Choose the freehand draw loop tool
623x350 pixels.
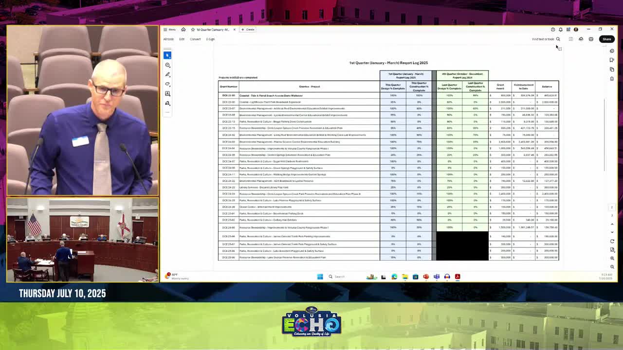coord(167,84)
